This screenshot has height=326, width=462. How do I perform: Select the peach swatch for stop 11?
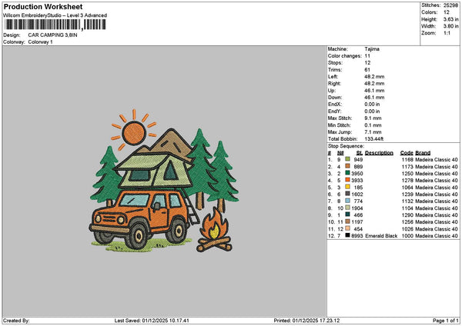348,228
